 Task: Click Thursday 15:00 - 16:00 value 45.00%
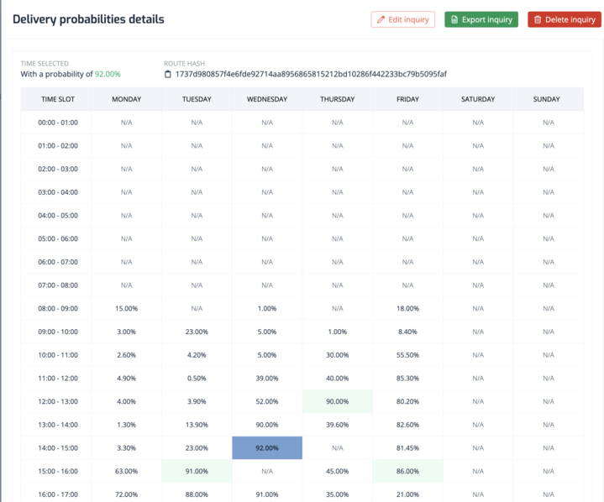click(338, 471)
